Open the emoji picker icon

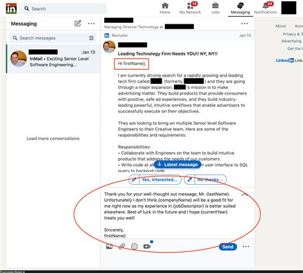click(134, 247)
